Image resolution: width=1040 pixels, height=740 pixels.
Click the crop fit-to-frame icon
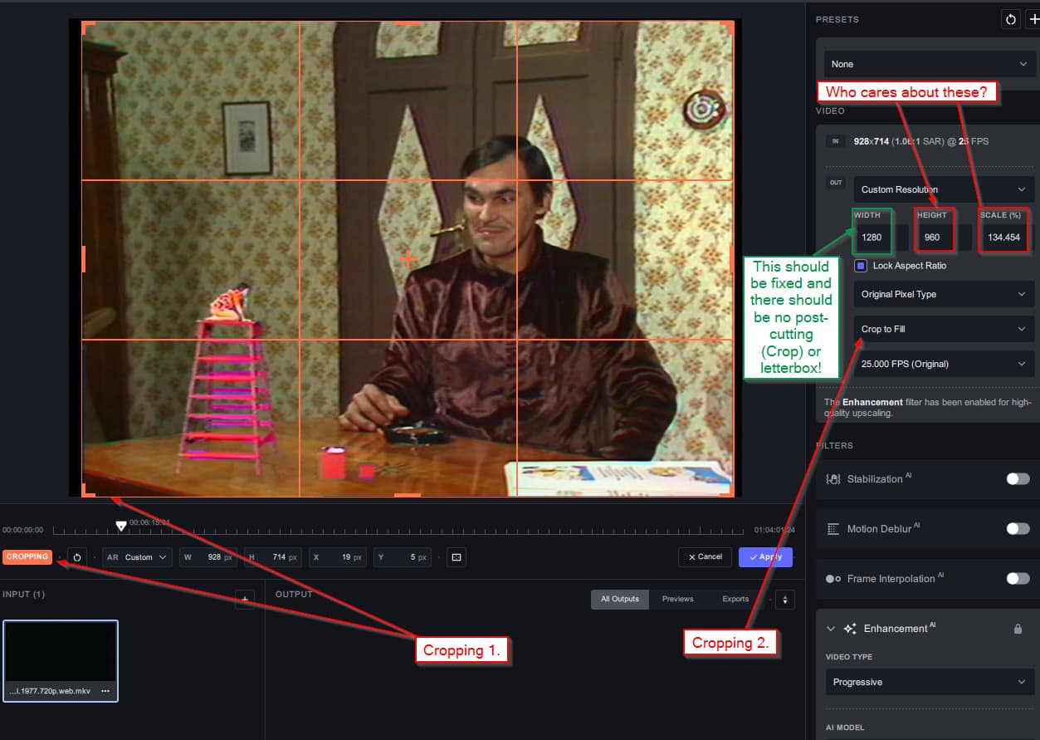point(456,557)
